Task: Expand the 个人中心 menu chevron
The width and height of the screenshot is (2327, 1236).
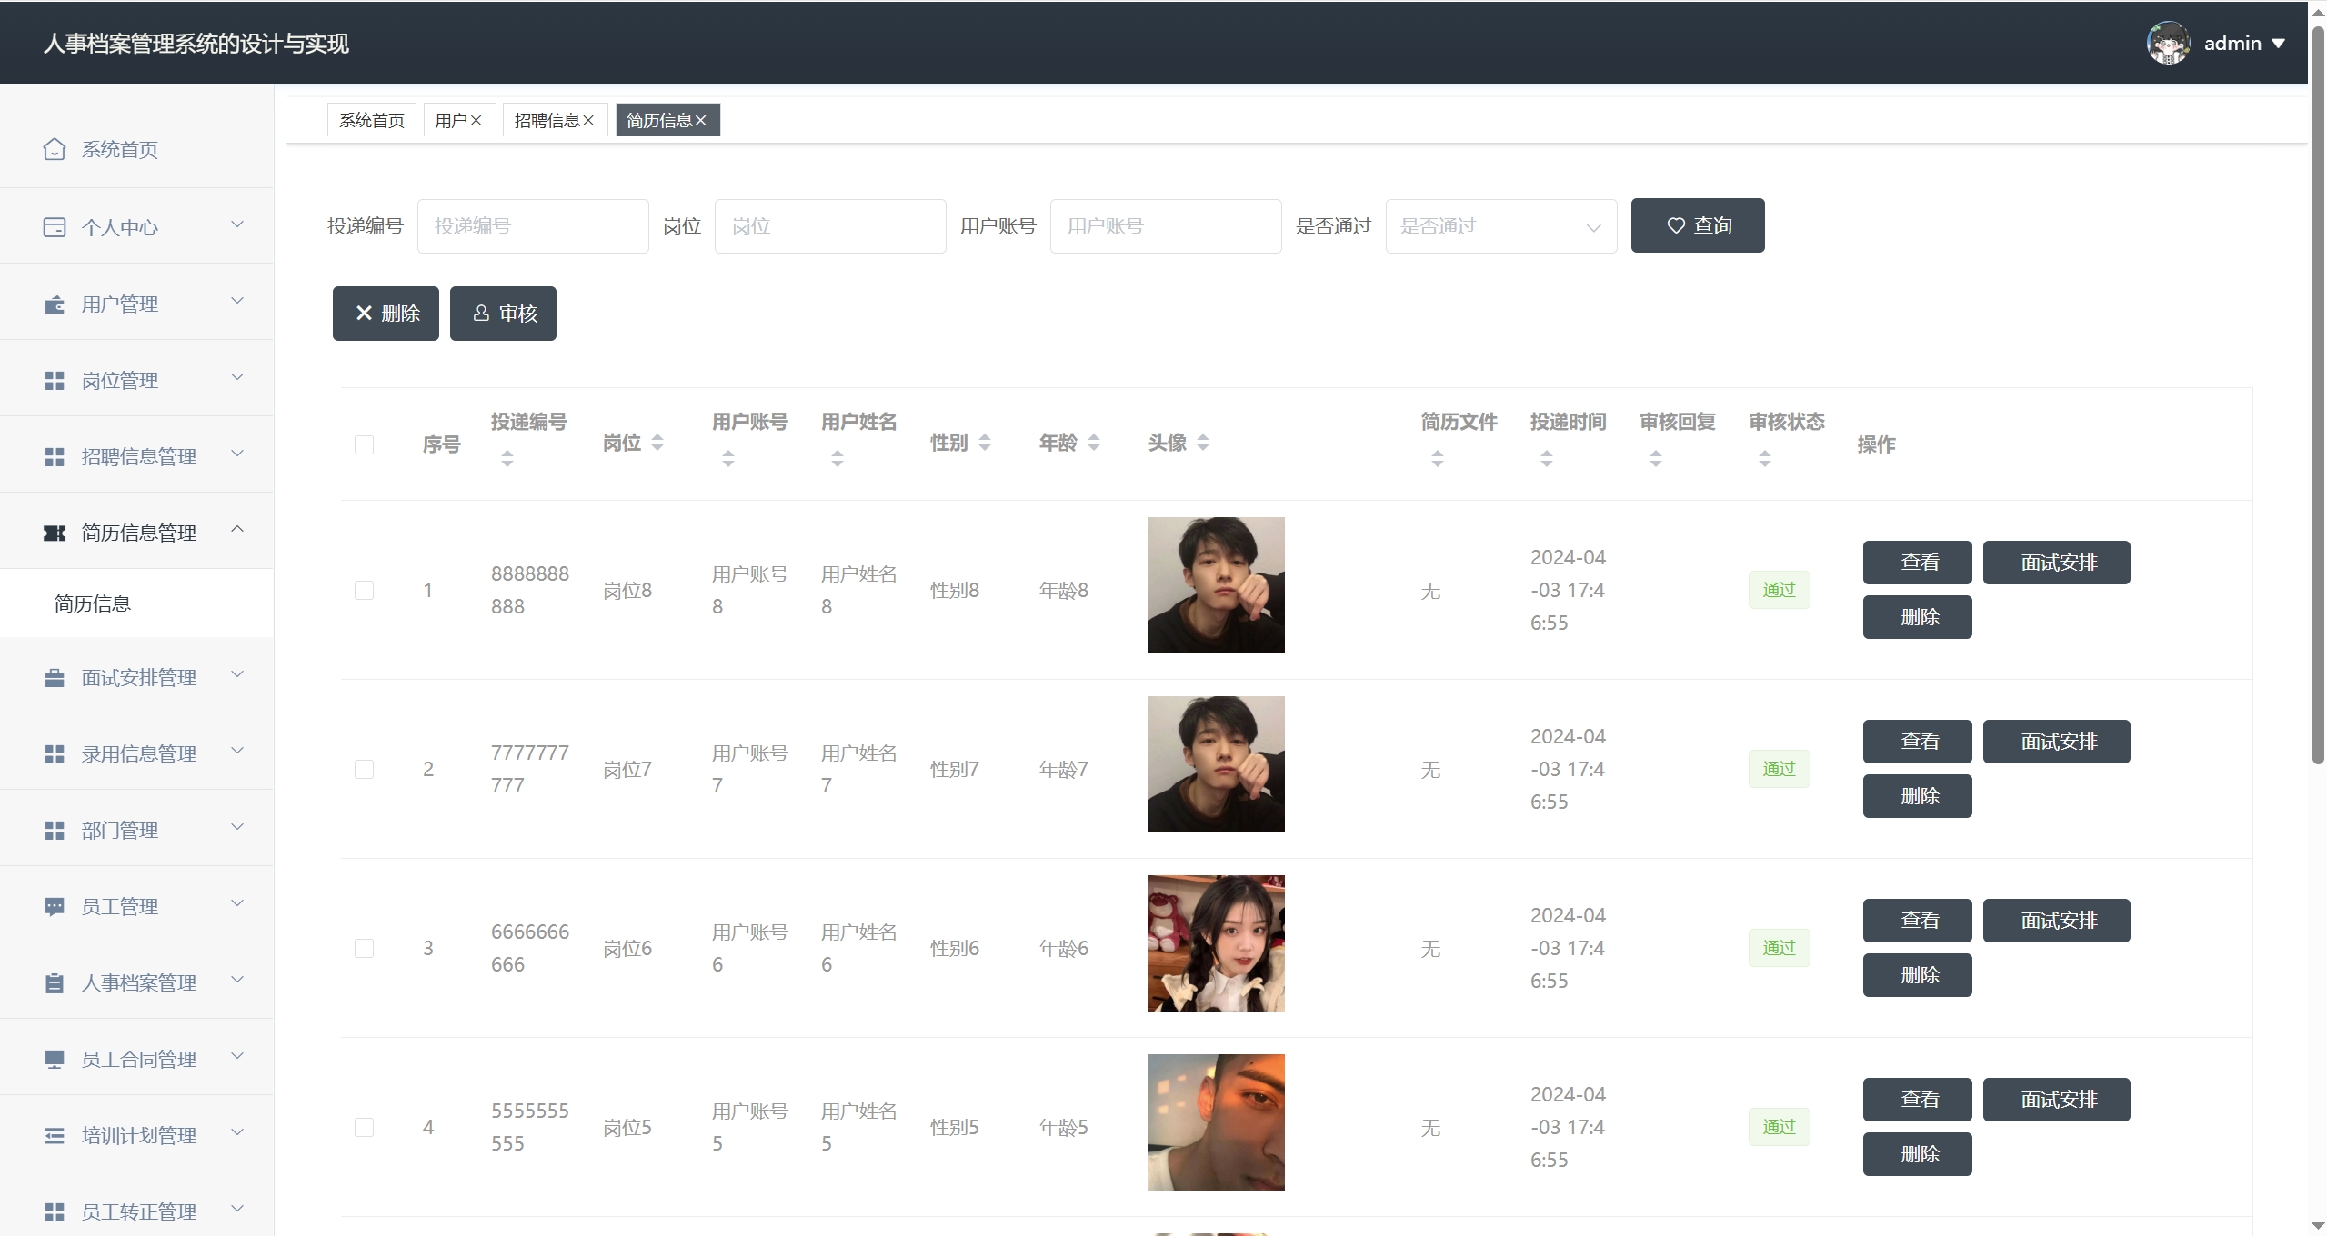Action: click(237, 224)
